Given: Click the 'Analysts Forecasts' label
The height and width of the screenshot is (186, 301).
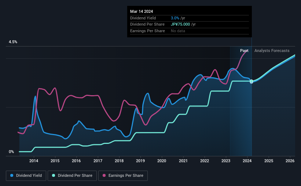Looking at the screenshot, I should tap(272, 51).
